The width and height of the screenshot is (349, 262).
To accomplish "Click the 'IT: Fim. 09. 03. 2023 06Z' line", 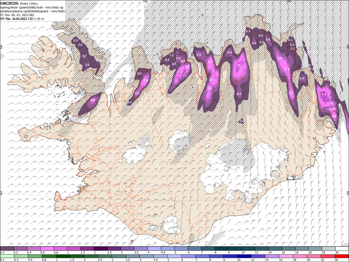I will point(17,15).
